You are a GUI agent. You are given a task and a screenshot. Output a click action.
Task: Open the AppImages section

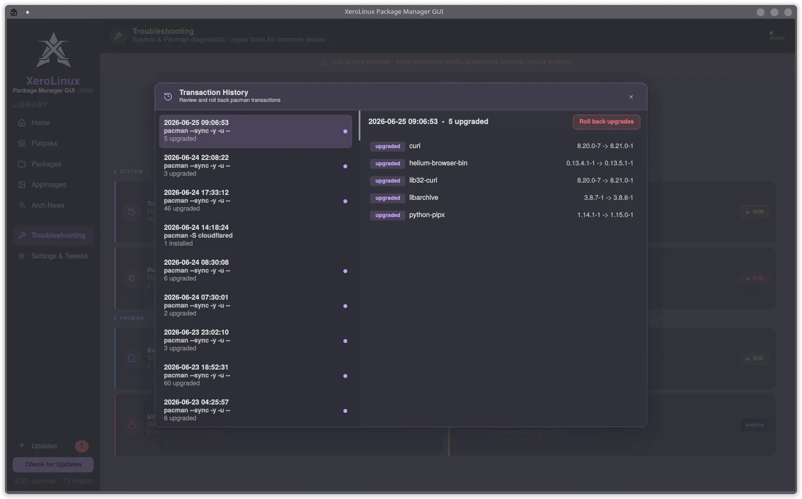[x=53, y=185]
